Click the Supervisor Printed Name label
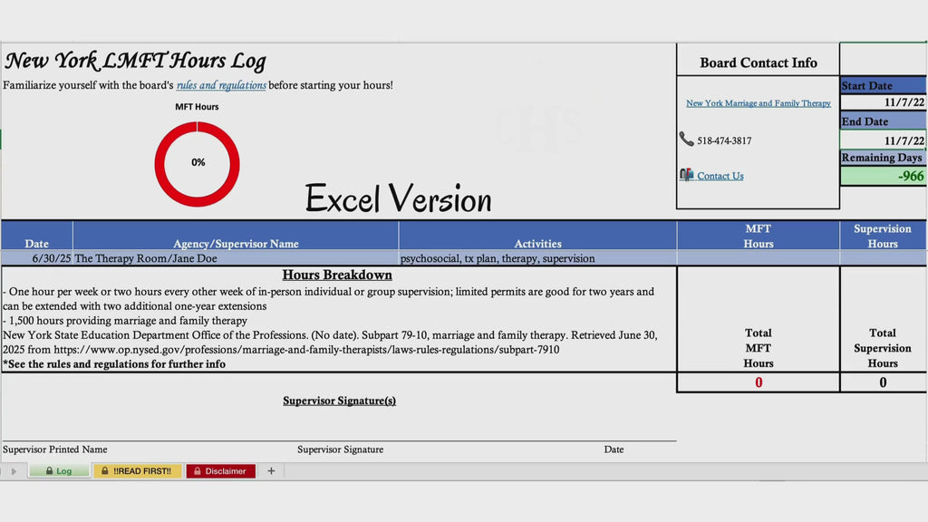This screenshot has width=928, height=522. tap(55, 449)
